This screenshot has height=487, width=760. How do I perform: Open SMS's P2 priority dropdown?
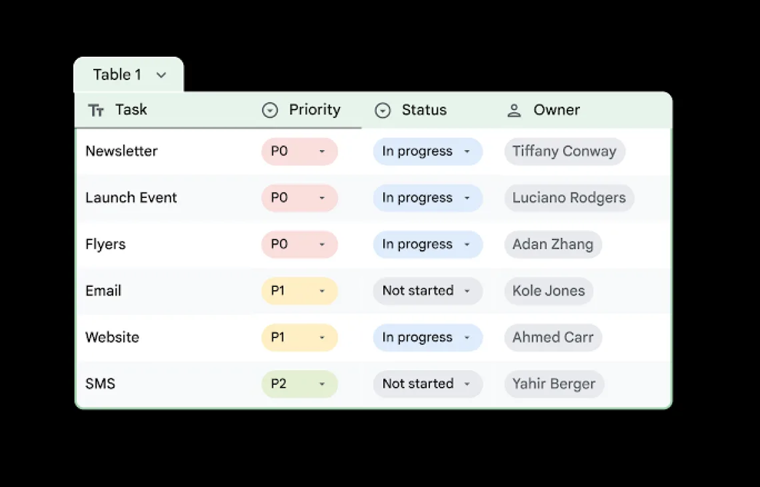299,384
